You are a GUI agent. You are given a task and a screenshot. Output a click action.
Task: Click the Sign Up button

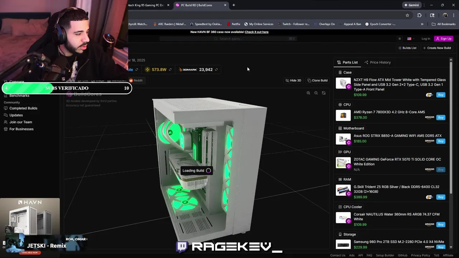tap(444, 39)
